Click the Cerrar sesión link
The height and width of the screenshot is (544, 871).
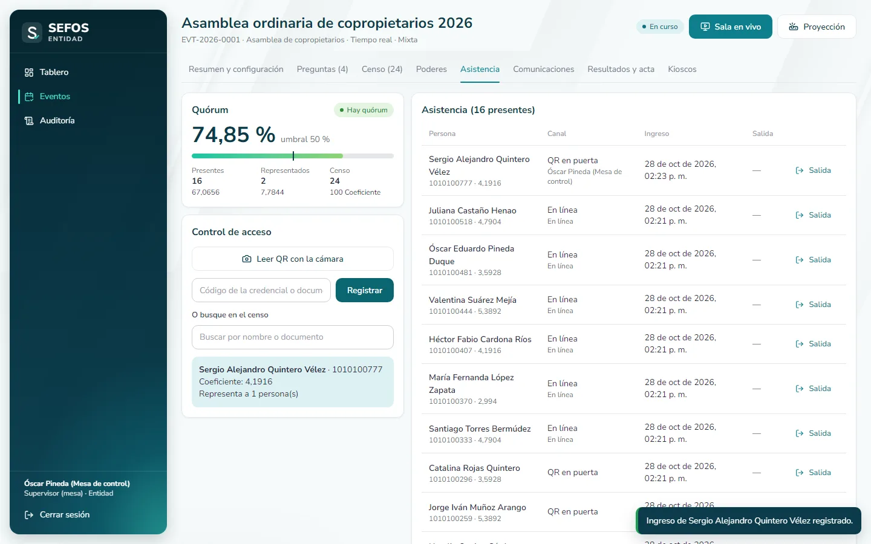click(x=57, y=514)
